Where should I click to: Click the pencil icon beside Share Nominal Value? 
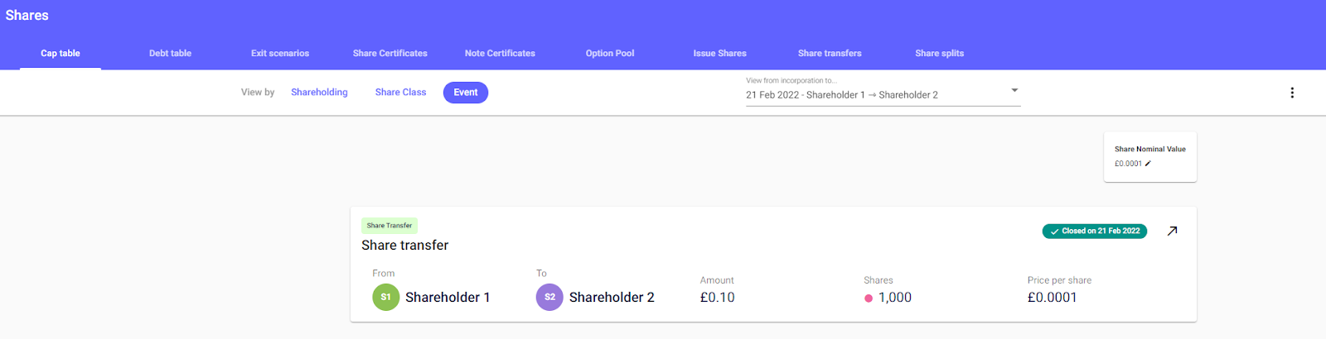(x=1148, y=164)
